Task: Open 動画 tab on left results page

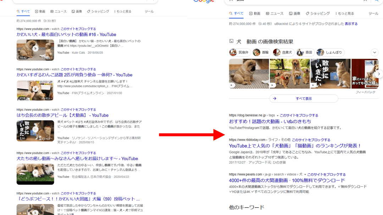Action: [x=40, y=11]
